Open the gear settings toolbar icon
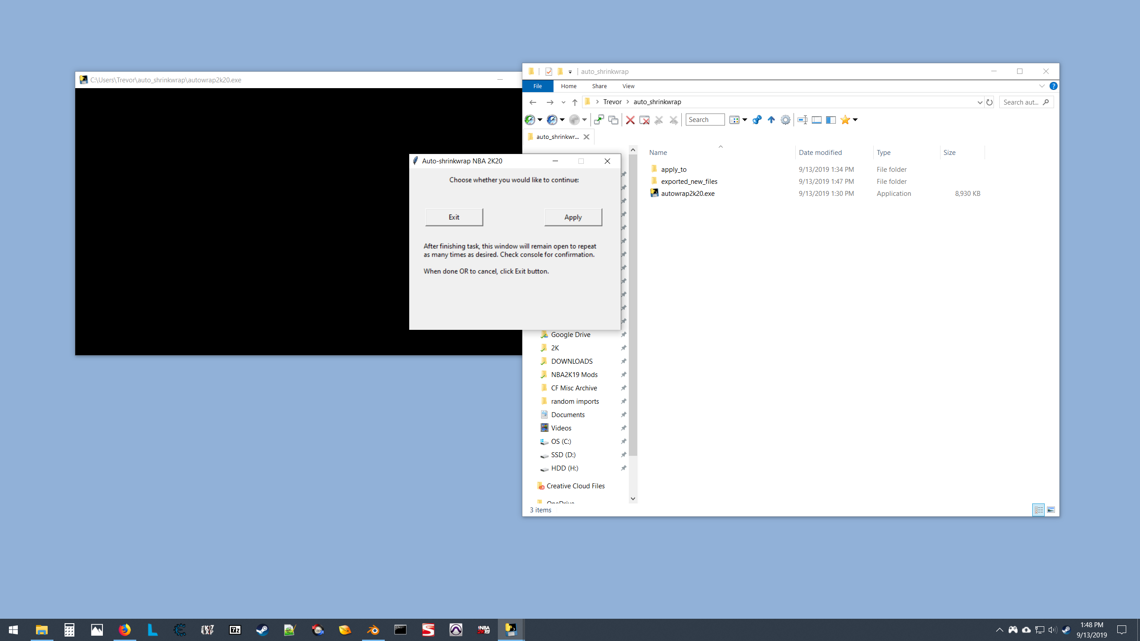The width and height of the screenshot is (1140, 641). coord(786,120)
